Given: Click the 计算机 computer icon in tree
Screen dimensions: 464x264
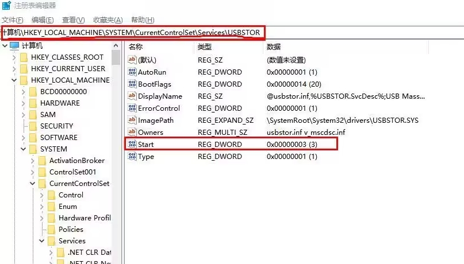Looking at the screenshot, I should [x=14, y=45].
